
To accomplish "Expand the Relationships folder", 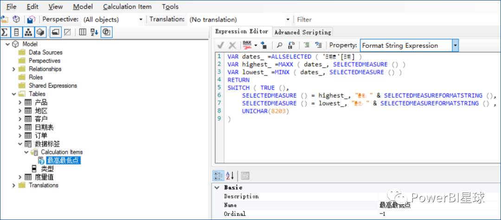I will (14, 69).
